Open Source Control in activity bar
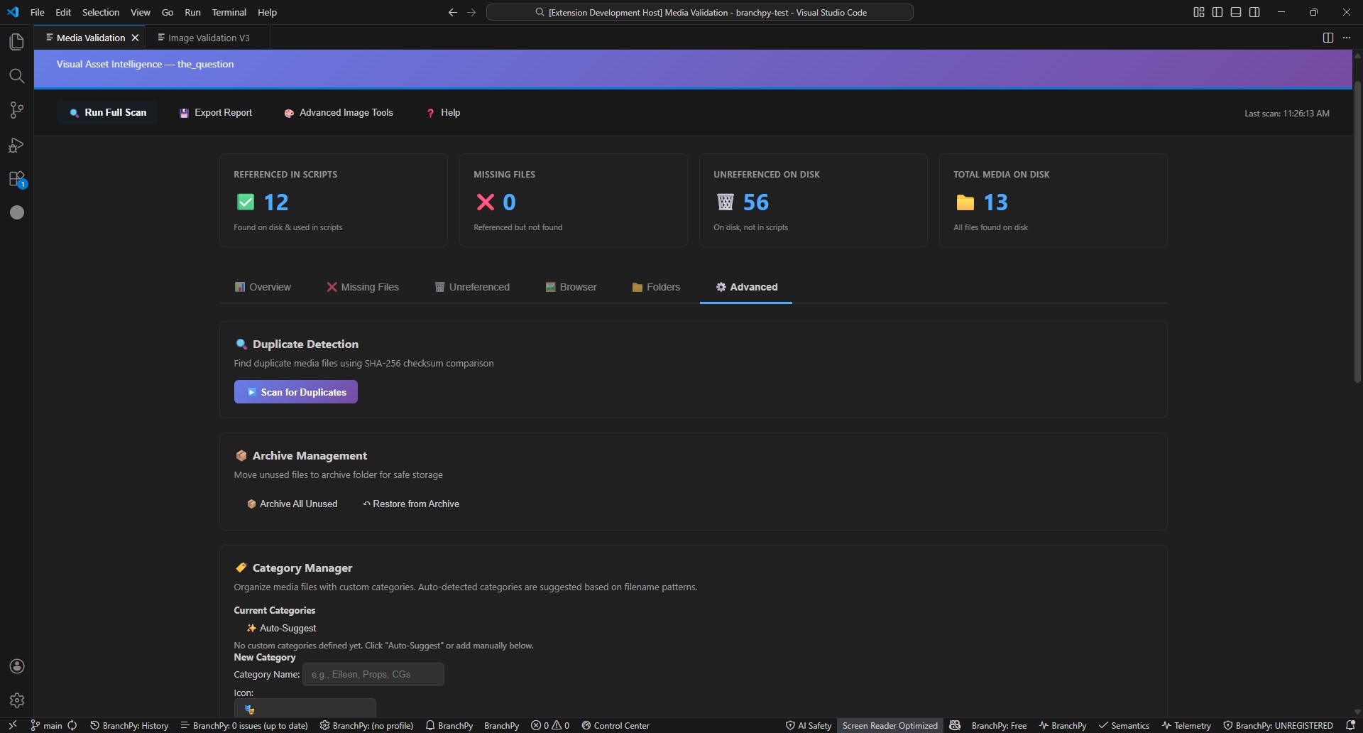 point(16,110)
